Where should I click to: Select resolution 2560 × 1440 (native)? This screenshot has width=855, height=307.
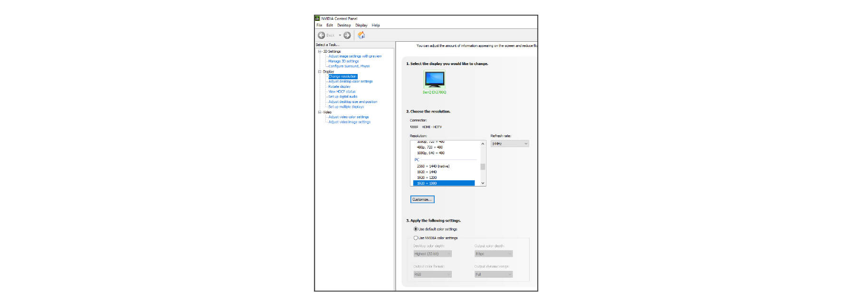433,166
